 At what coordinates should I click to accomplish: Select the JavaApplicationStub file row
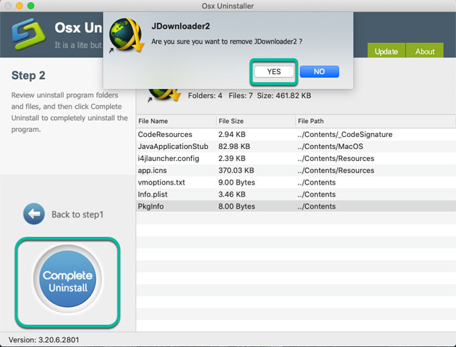[x=296, y=146]
